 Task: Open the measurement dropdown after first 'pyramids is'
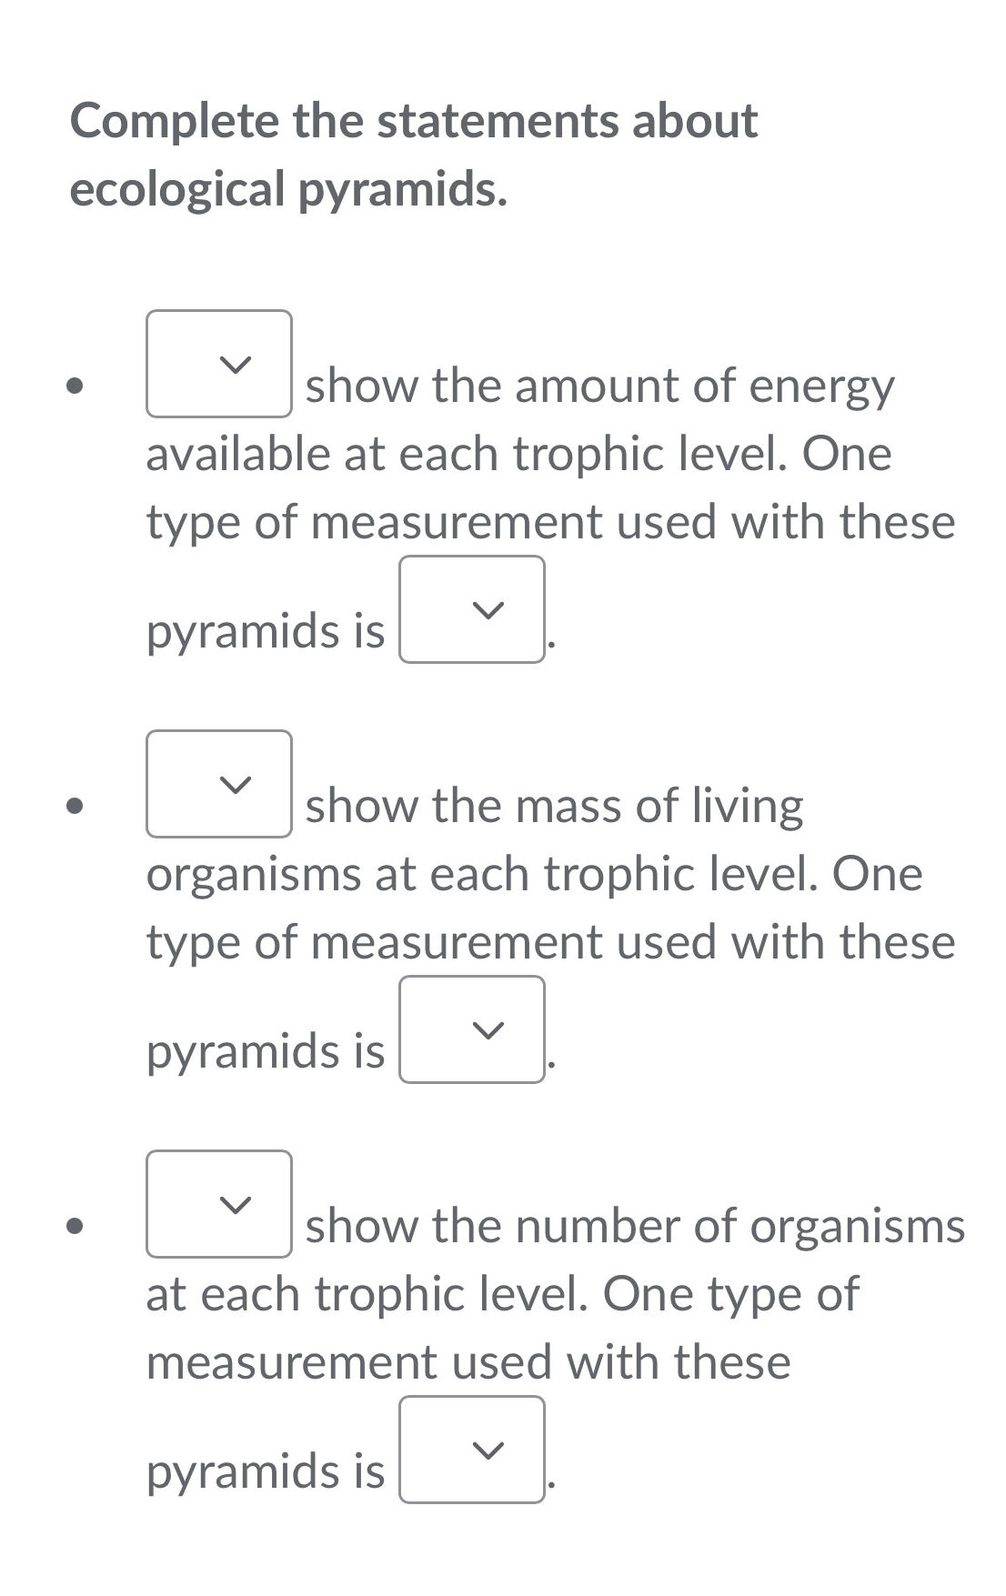[x=470, y=611]
